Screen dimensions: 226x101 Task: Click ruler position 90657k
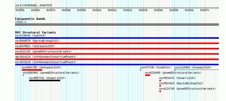(x=51, y=10)
